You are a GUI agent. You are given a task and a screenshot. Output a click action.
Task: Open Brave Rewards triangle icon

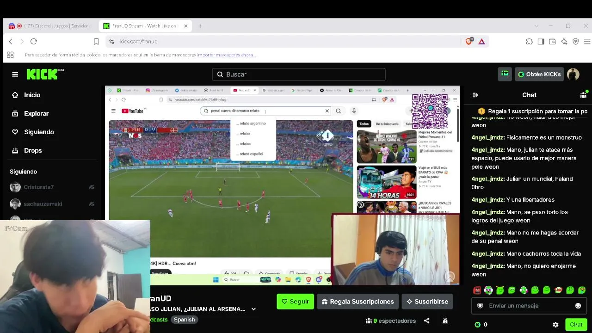tap(481, 42)
